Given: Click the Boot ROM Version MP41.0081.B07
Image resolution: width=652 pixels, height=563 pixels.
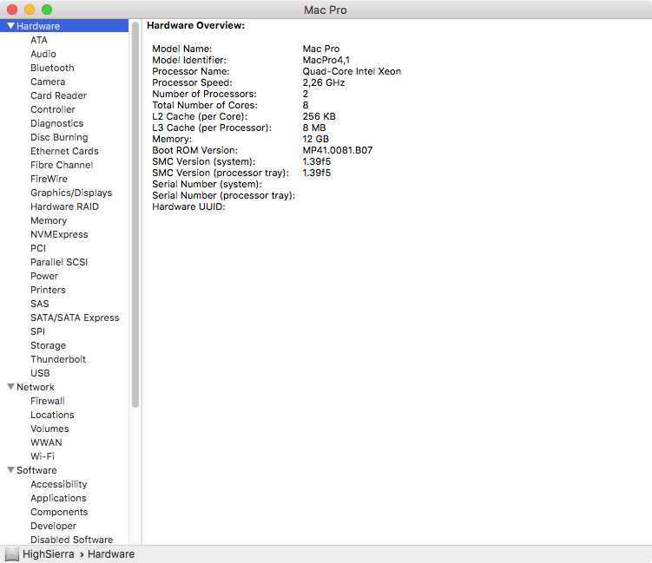Looking at the screenshot, I should (x=337, y=150).
